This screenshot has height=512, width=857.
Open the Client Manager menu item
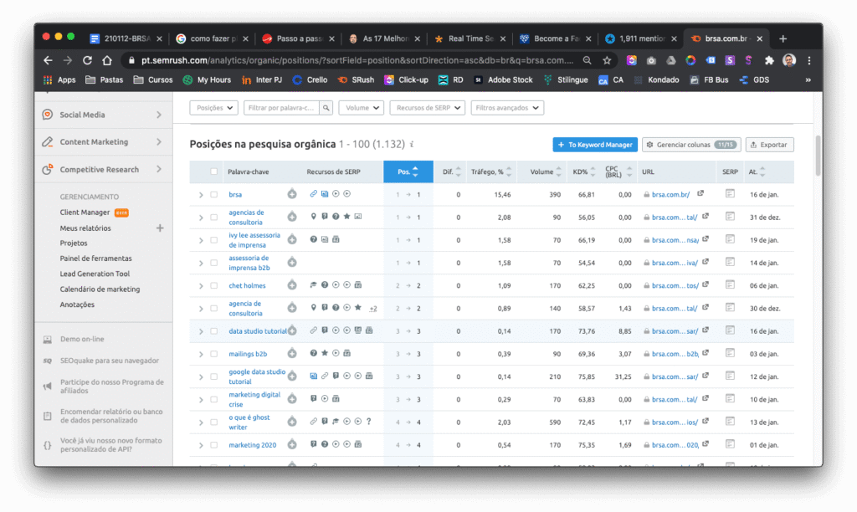(x=85, y=212)
